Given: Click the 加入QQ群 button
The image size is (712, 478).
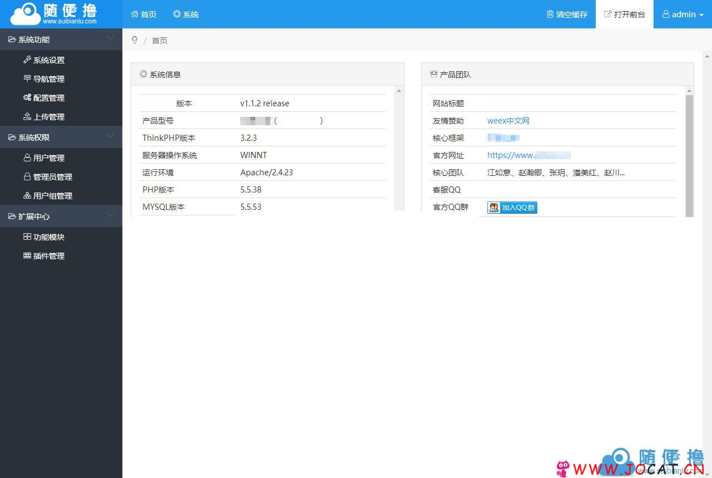Looking at the screenshot, I should pos(512,208).
